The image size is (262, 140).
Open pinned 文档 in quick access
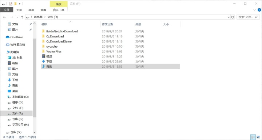[x=15, y=24]
